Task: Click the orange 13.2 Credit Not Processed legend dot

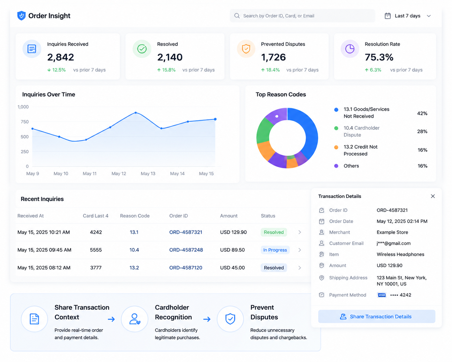Action: pyautogui.click(x=336, y=147)
